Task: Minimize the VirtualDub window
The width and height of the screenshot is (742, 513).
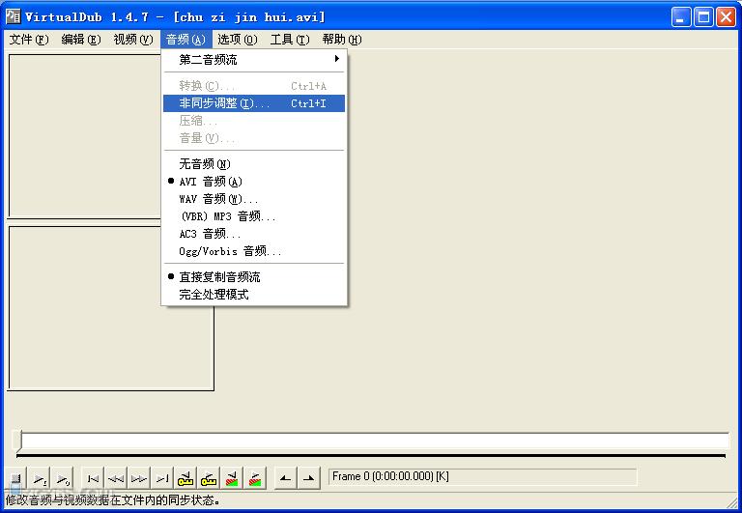Action: (x=681, y=17)
